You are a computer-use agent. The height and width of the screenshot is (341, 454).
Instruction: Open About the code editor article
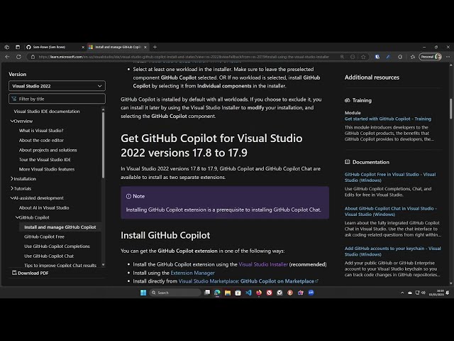(41, 140)
